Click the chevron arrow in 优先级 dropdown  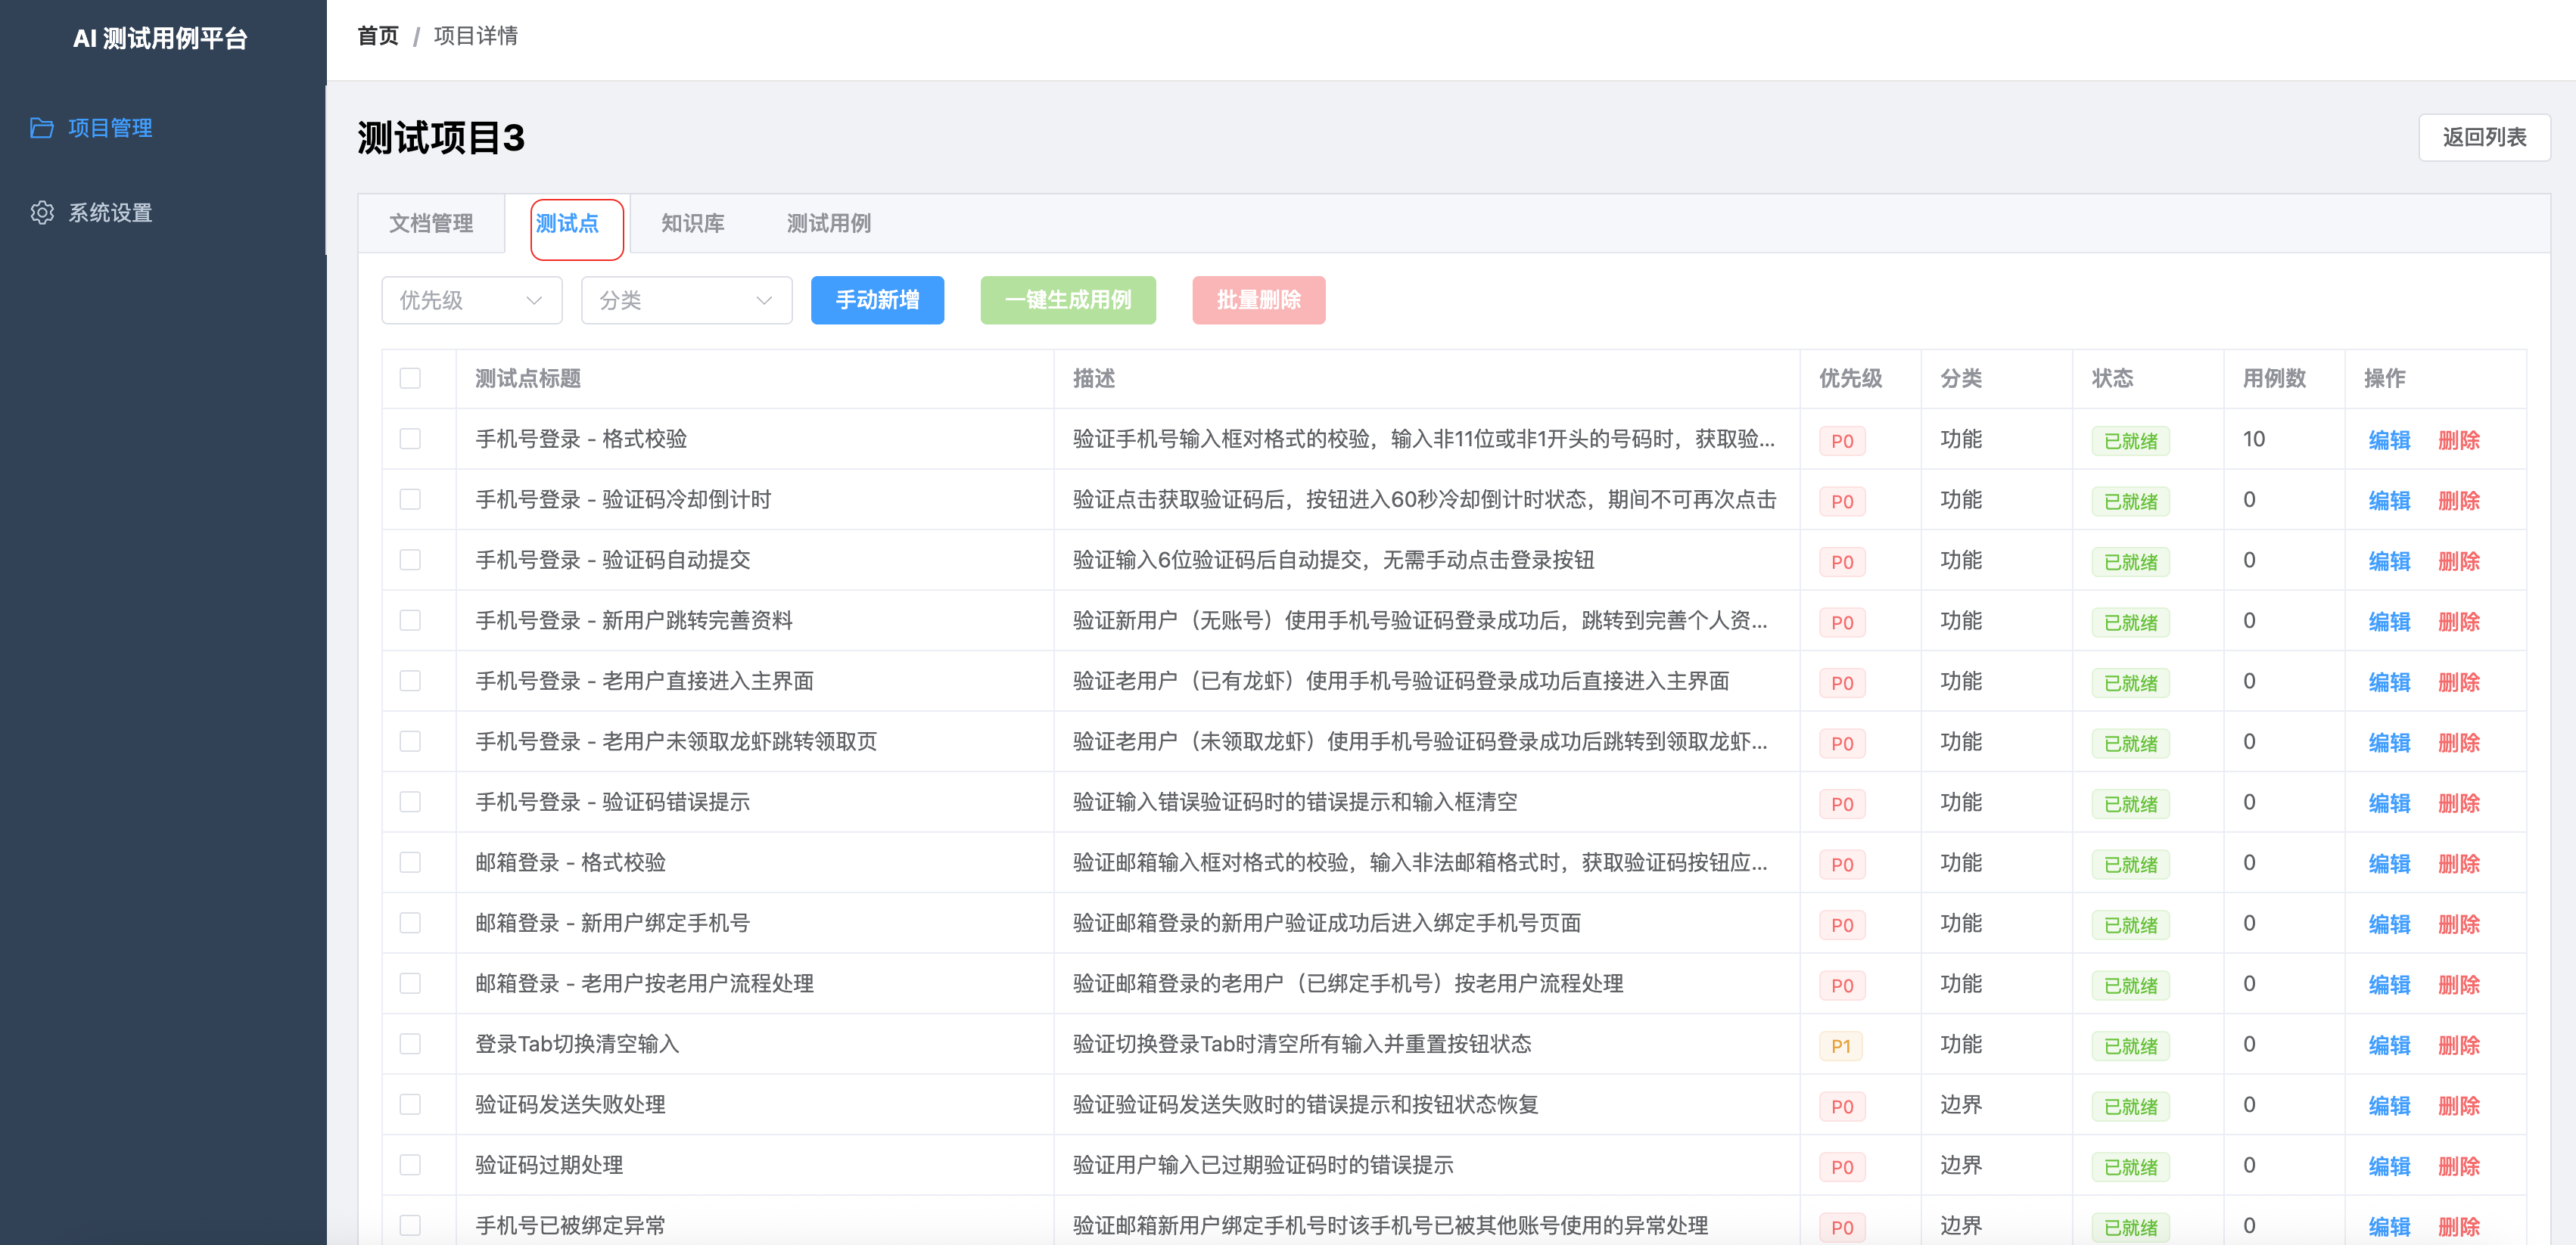coord(534,301)
